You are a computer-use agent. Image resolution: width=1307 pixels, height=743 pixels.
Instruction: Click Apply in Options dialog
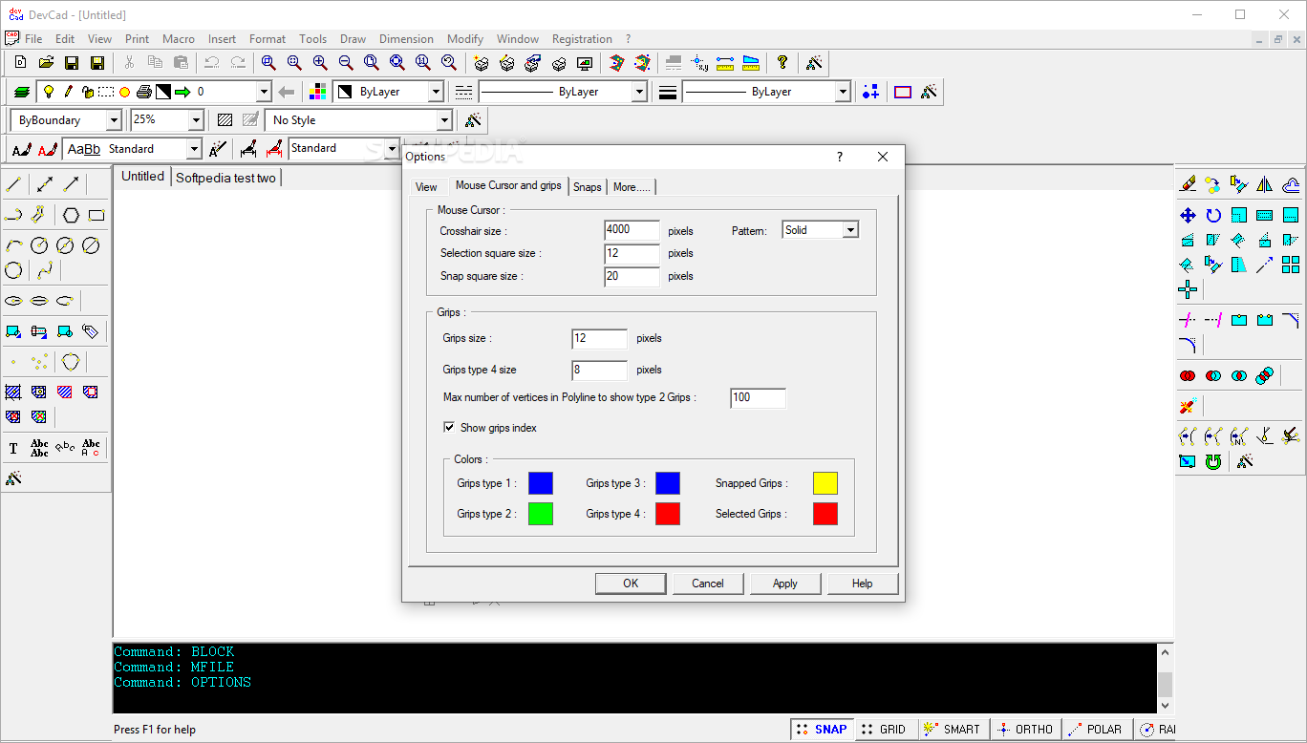pos(785,584)
